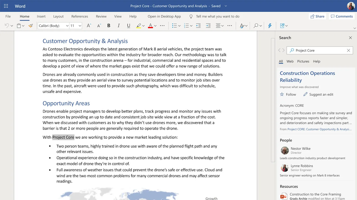Click the Undo arrow icon

[x=7, y=26]
